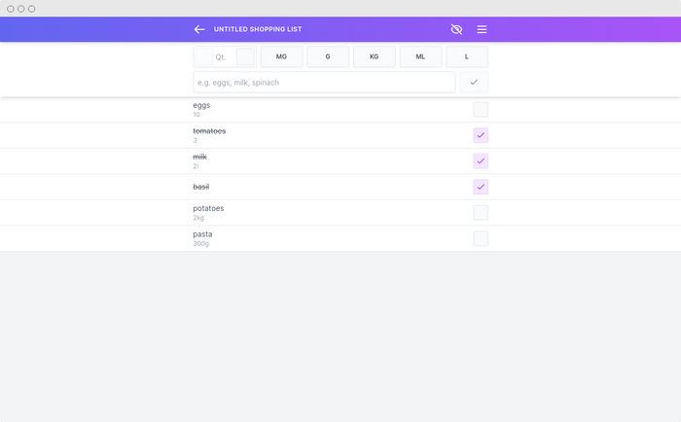Mark potatoes as bought
The image size is (681, 422).
click(481, 213)
